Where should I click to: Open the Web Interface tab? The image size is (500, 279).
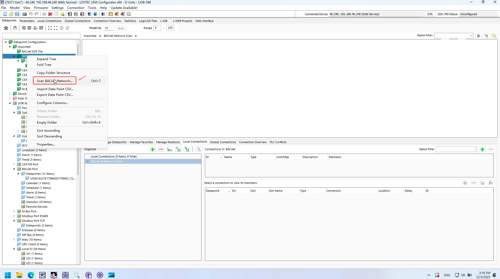204,21
